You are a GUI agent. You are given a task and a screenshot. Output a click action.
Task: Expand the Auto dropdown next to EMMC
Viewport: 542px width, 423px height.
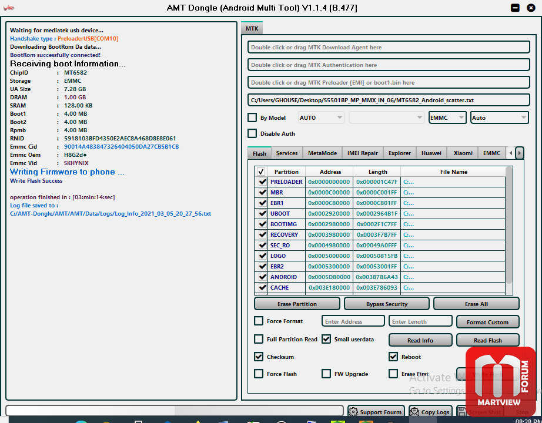tap(500, 117)
